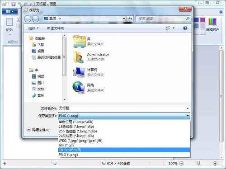Choose 单色位图 (*.bmp;*.dib) format
The height and width of the screenshot is (169, 226).
(124, 122)
